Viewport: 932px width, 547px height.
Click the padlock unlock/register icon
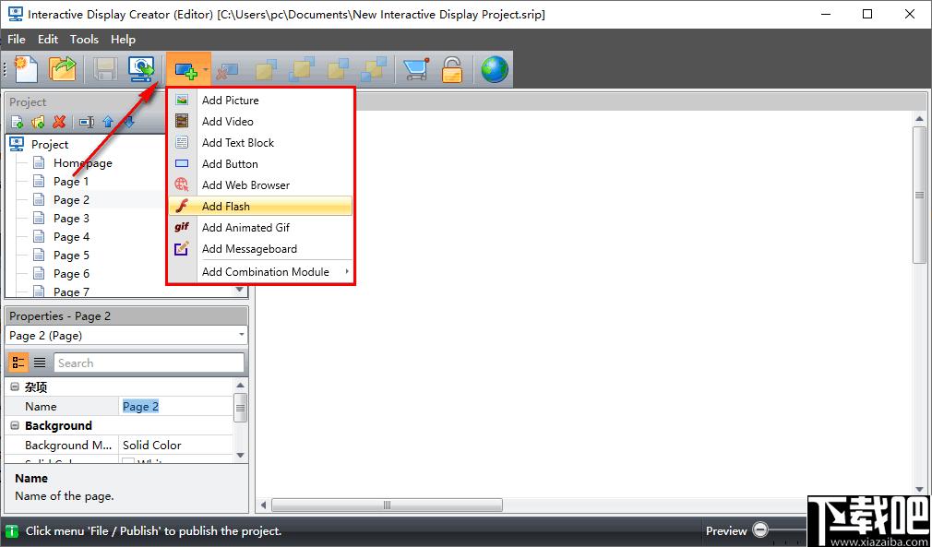pyautogui.click(x=452, y=69)
